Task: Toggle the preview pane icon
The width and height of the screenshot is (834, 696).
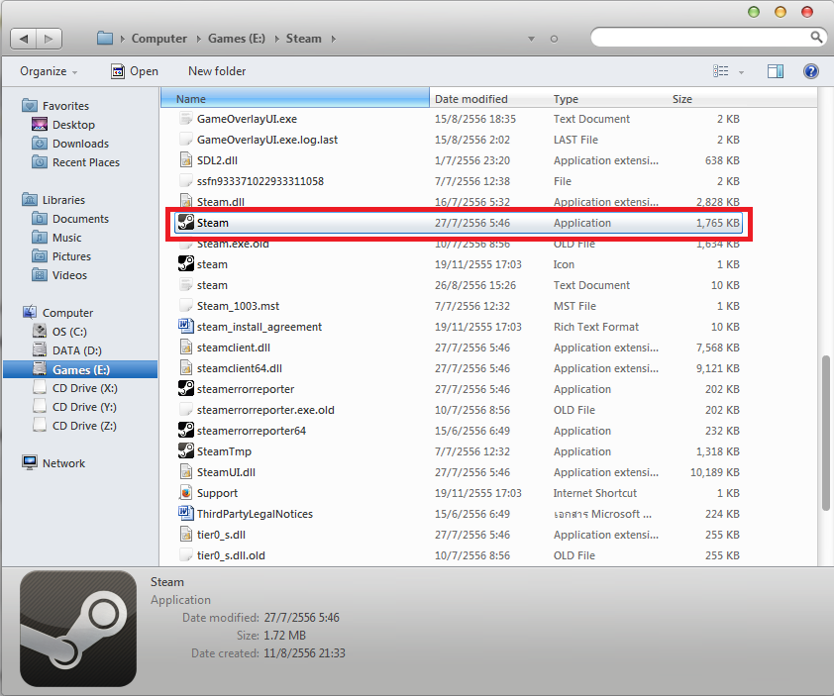Action: [775, 71]
